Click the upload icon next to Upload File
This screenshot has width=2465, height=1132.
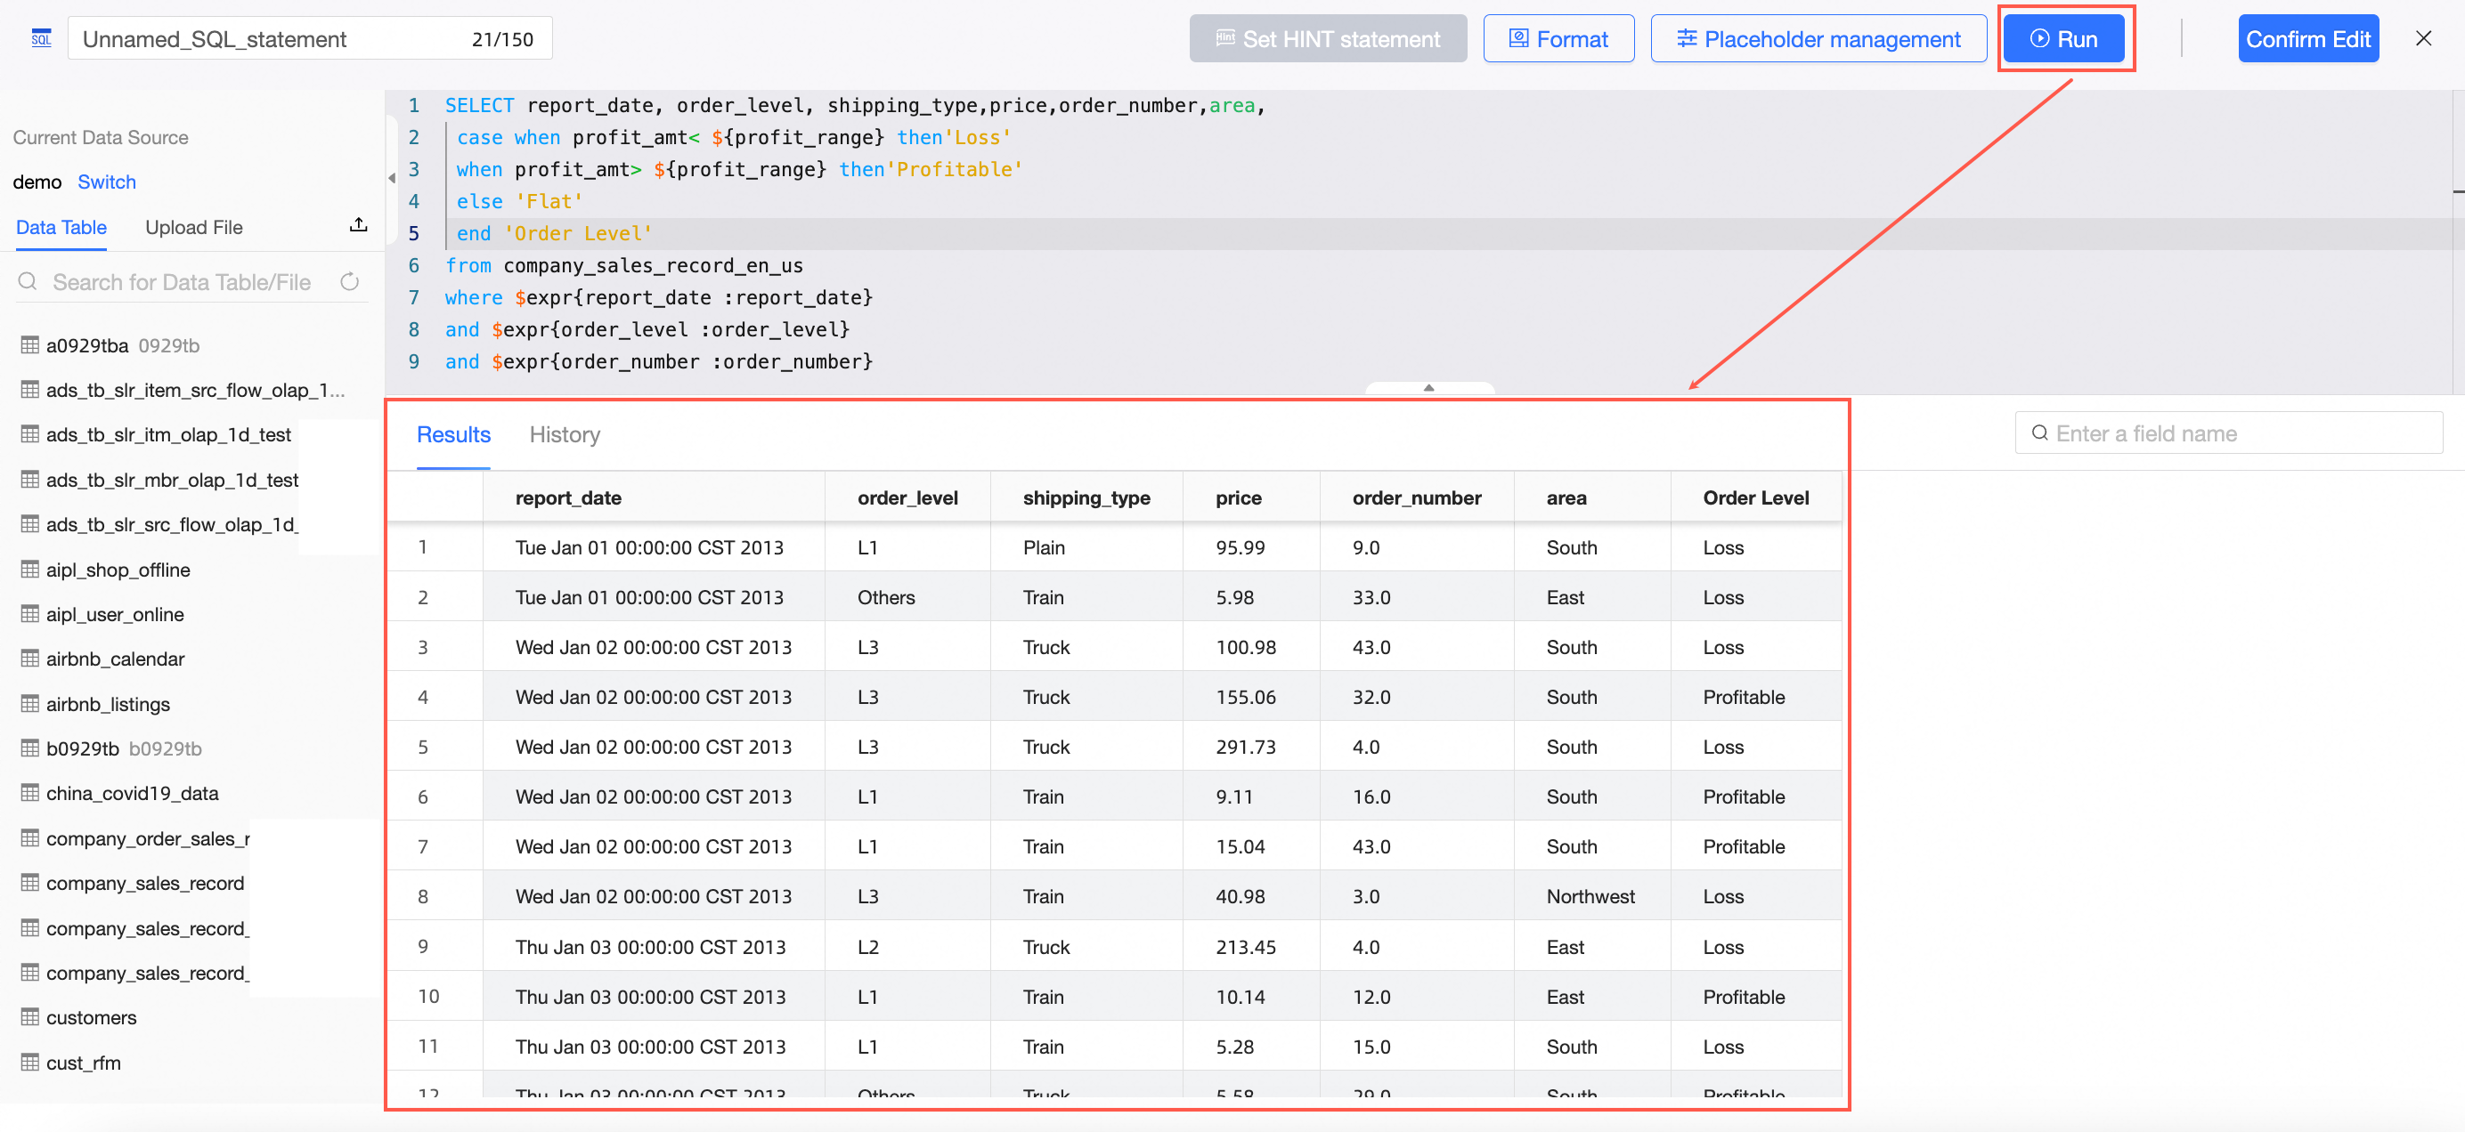pos(358,226)
